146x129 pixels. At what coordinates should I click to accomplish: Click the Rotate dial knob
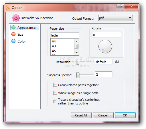point(105,47)
